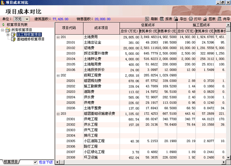
Task: Click the 成本项目 column header
Action: pyautogui.click(x=102, y=28)
